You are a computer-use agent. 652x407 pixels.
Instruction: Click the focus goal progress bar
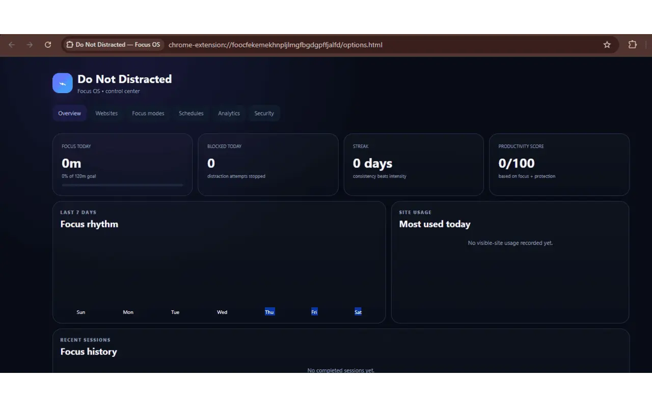tap(122, 185)
